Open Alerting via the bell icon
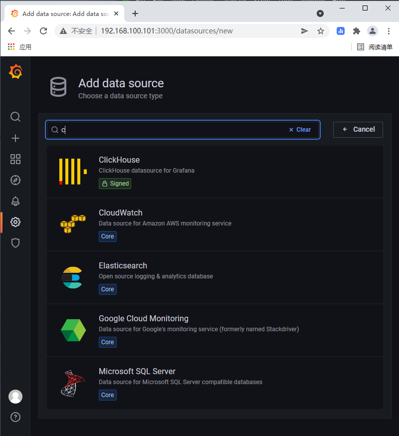 tap(15, 201)
